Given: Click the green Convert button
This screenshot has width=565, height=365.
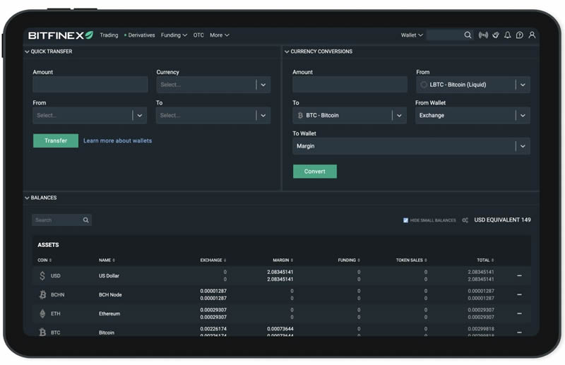Looking at the screenshot, I should (315, 172).
